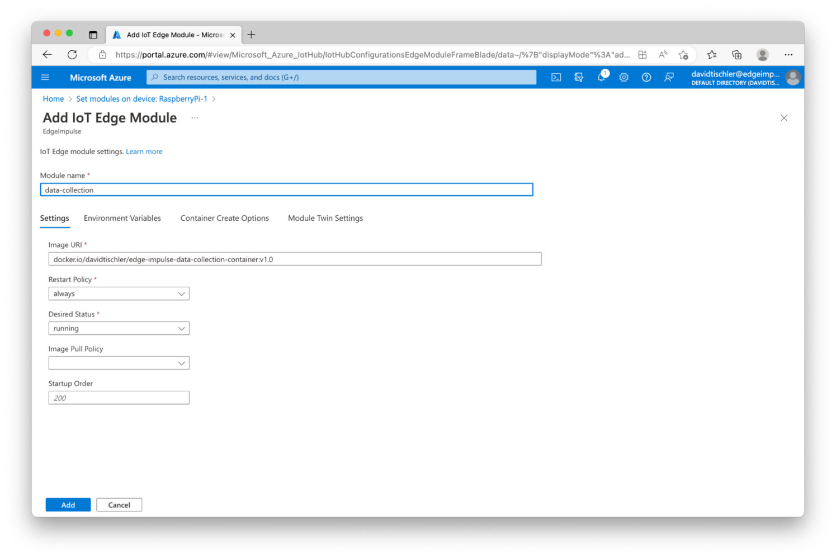Open the Azure feedback icon
This screenshot has width=836, height=559.
[669, 77]
